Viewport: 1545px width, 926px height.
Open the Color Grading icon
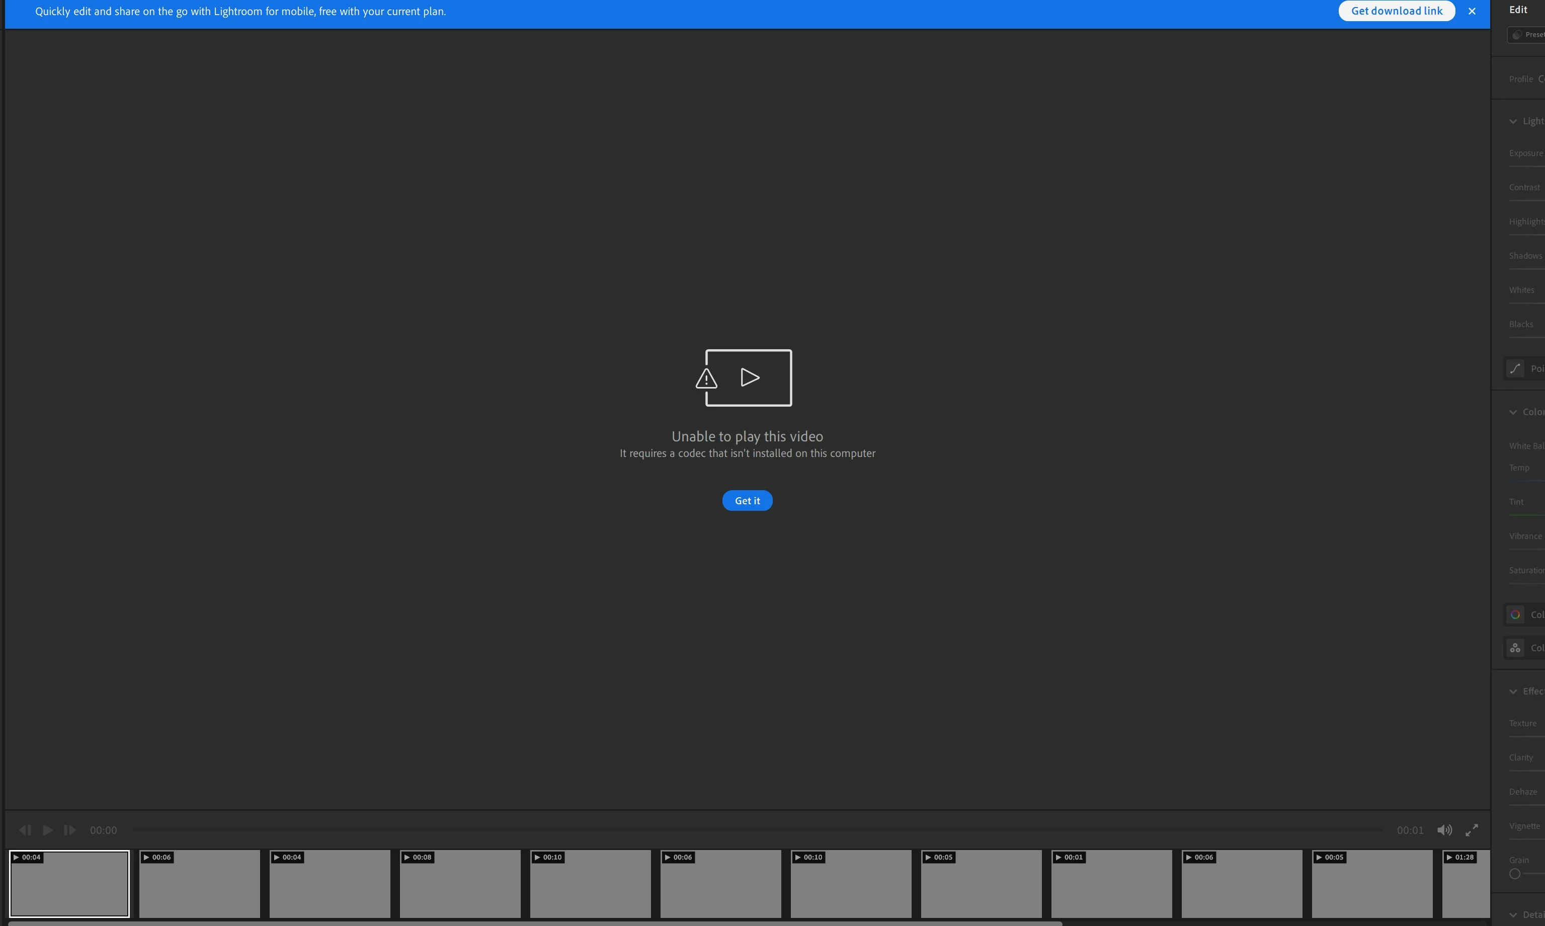pyautogui.click(x=1515, y=648)
